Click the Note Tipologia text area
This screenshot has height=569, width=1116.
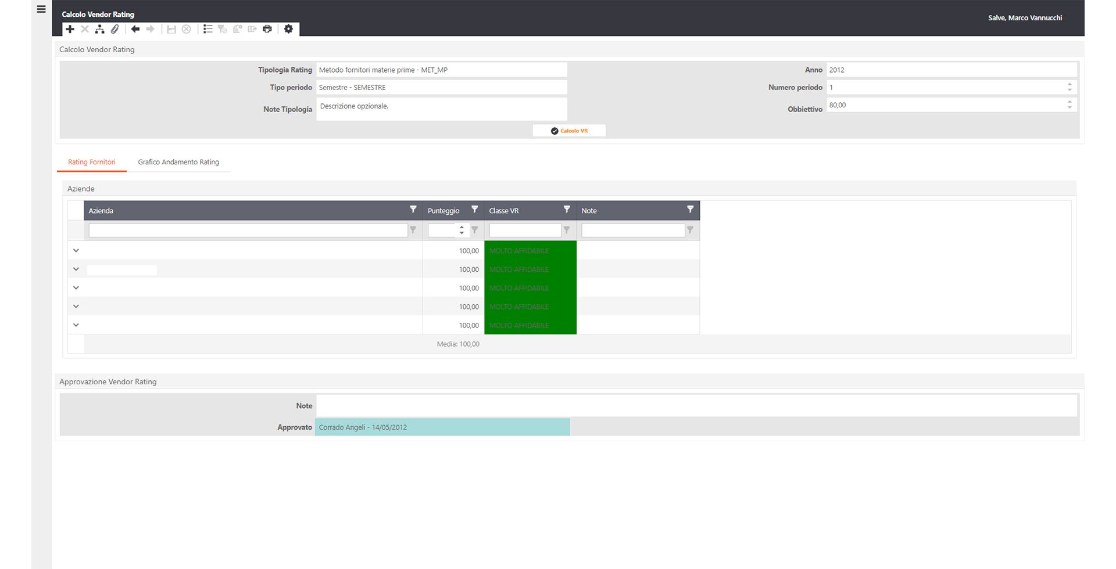(442, 109)
